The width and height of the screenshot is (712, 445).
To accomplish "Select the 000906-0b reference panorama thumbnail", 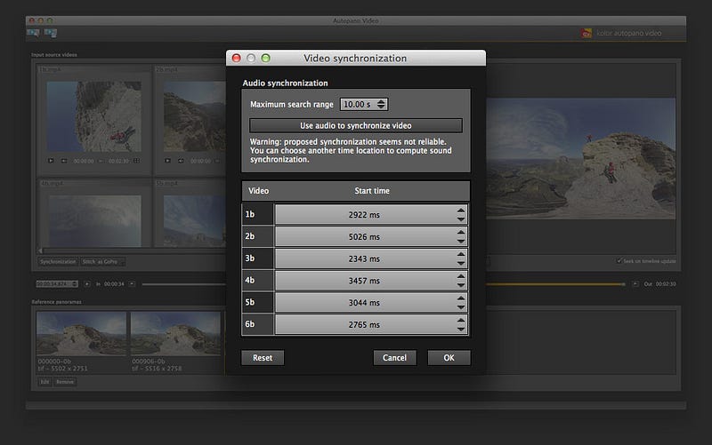I will (x=175, y=333).
